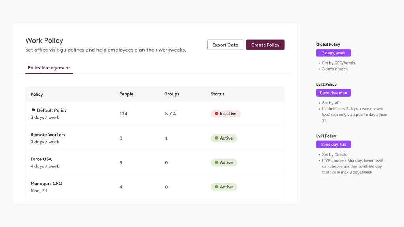
Task: Select the purple 3 days/week tag
Action: [x=333, y=53]
